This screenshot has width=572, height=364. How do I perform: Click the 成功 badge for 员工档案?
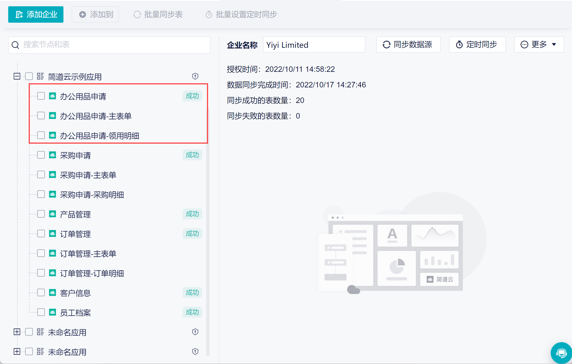click(x=192, y=312)
